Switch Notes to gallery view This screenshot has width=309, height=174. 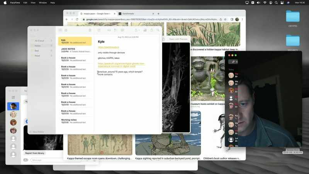click(x=66, y=30)
